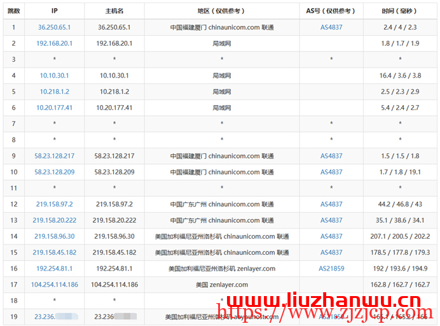
Task: Select time value 1.7 / 1.8 / 19.1
Action: coord(400,172)
